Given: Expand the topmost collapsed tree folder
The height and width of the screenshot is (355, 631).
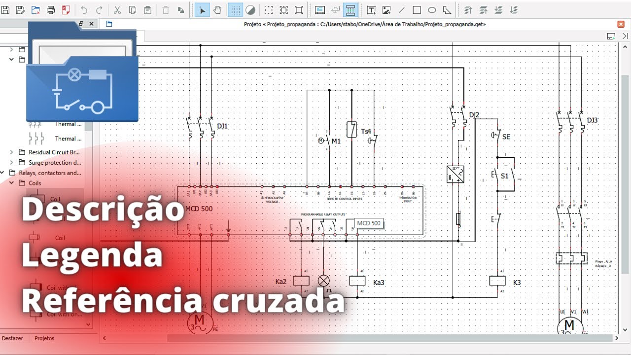Looking at the screenshot, I should coord(12,49).
